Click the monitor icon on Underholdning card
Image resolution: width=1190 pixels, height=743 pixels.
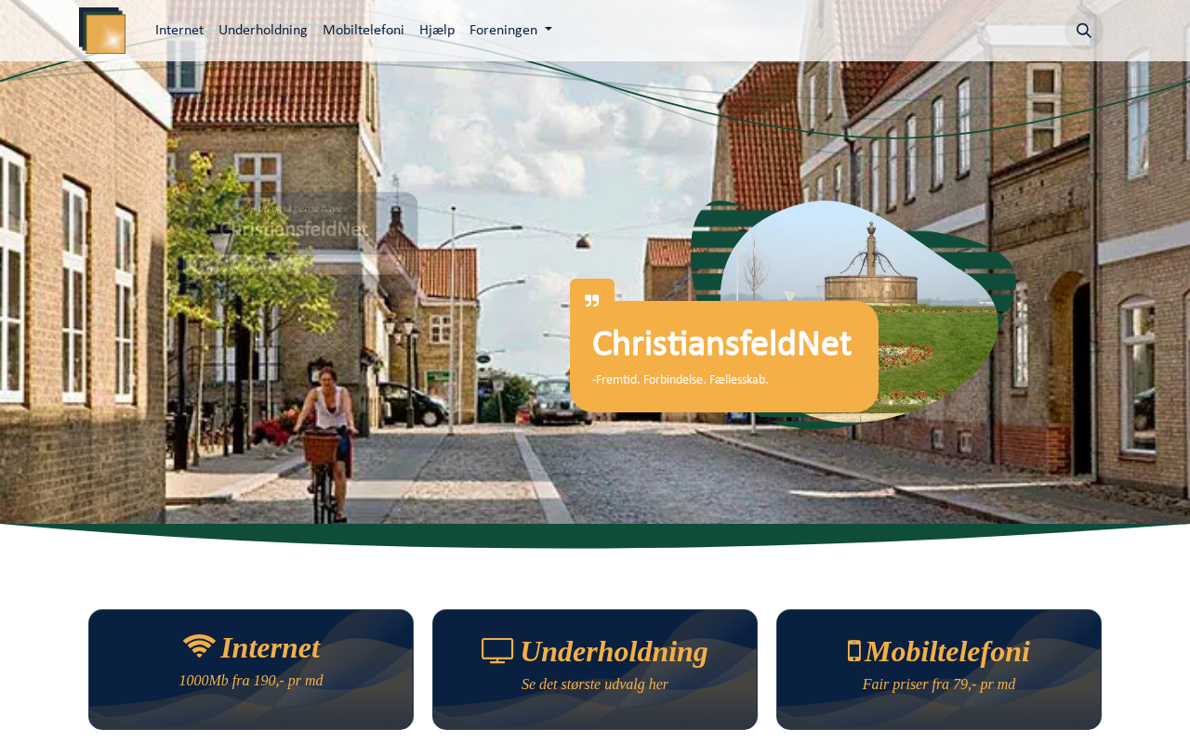pyautogui.click(x=497, y=651)
